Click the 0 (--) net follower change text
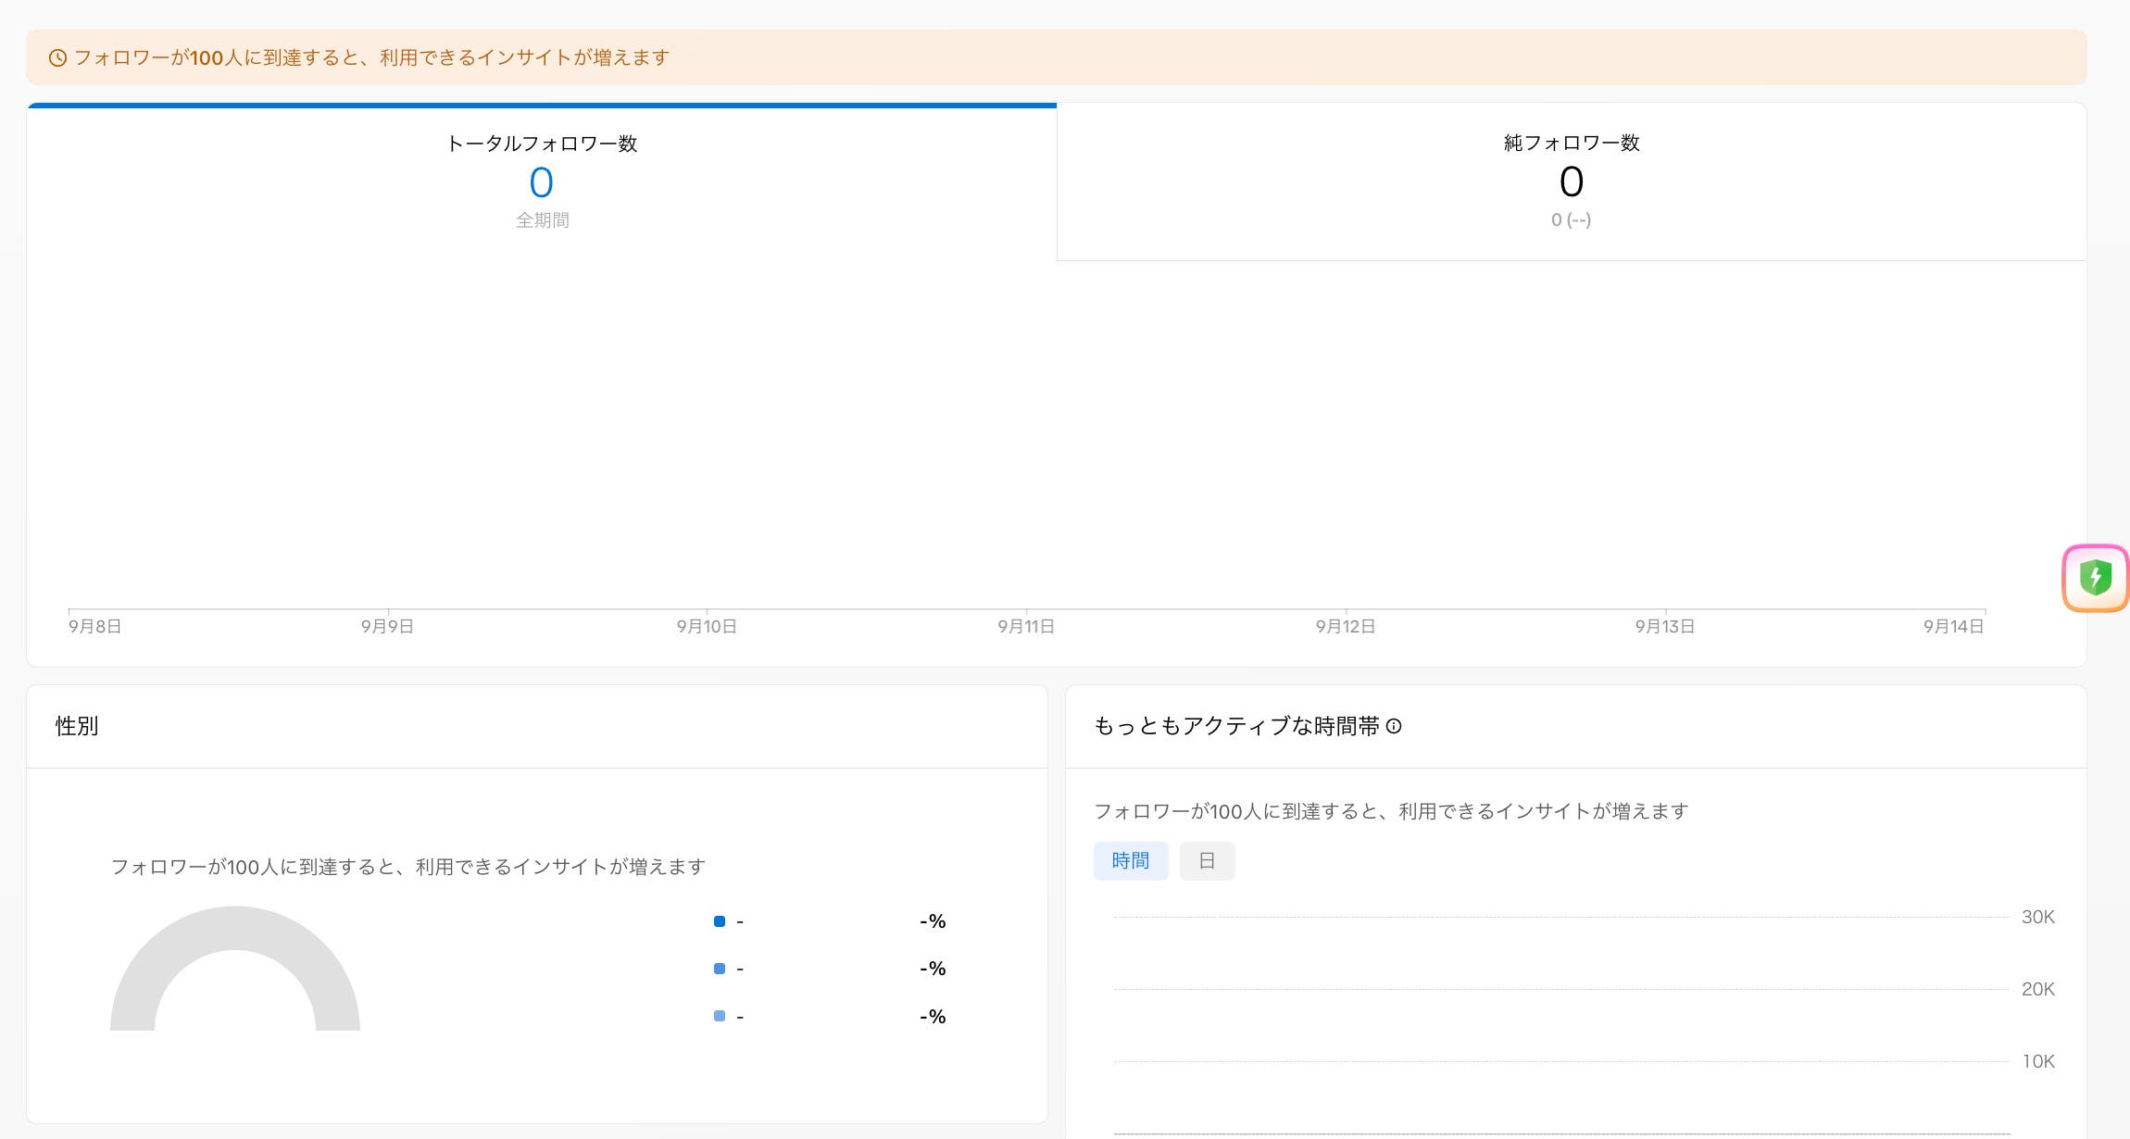Screen dimensions: 2130x1139 (1572, 220)
